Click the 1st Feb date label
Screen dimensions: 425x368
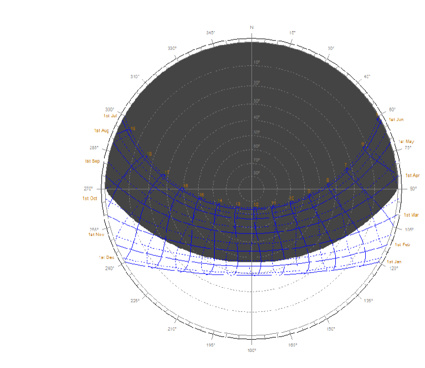pos(402,244)
